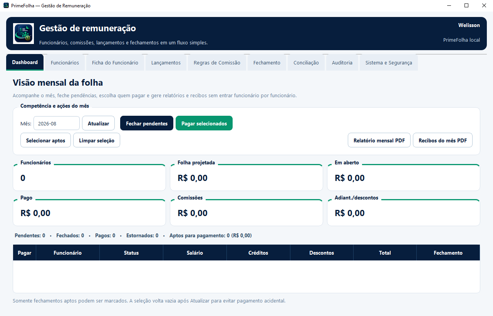
Task: Click the 'Competência e ações do mês' group label
Action: 55,106
